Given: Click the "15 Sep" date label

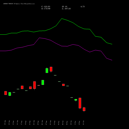Looking at the screenshot, I should point(79,123).
